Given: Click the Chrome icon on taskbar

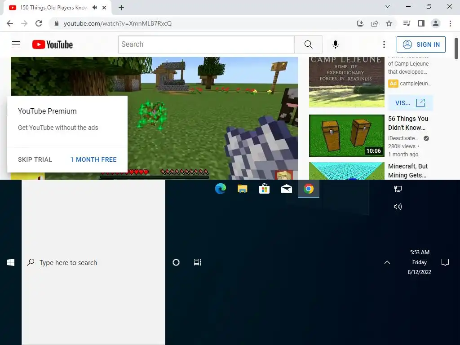Looking at the screenshot, I should 308,189.
